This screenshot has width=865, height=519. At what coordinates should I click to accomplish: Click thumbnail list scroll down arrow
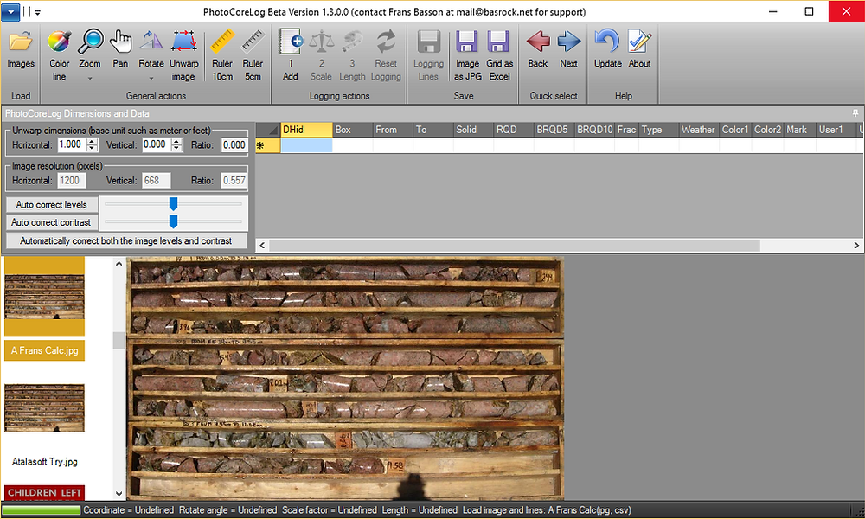click(x=119, y=494)
